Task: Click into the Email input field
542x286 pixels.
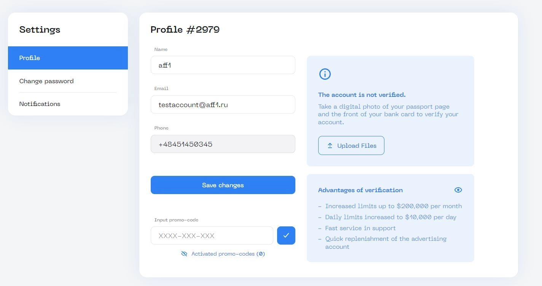Action: click(x=223, y=104)
